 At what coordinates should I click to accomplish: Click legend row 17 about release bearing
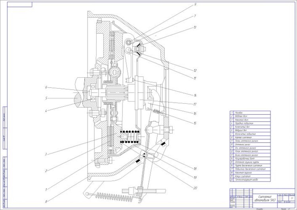coord(250,169)
